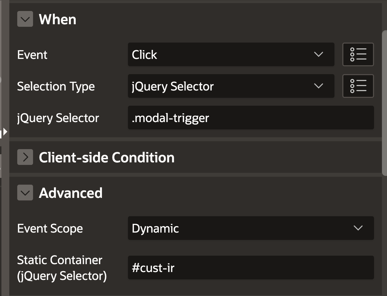
Task: Click the splitter arrow on left edge
Action: (5, 132)
